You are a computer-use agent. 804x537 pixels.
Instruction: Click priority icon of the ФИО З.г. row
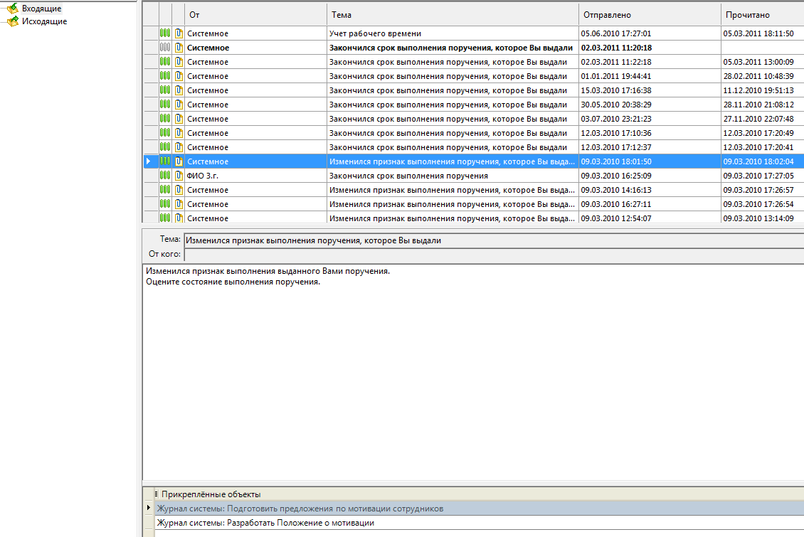click(x=165, y=176)
